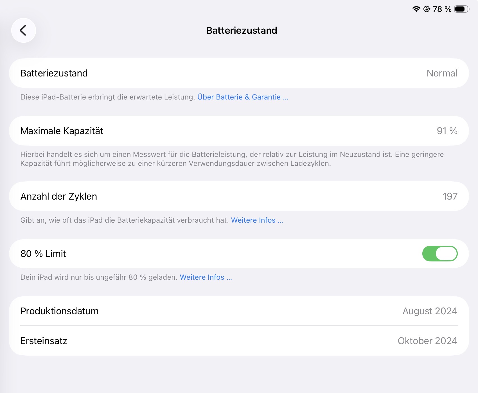The height and width of the screenshot is (393, 478).
Task: Tap the August 2024 production date
Action: pyautogui.click(x=430, y=311)
